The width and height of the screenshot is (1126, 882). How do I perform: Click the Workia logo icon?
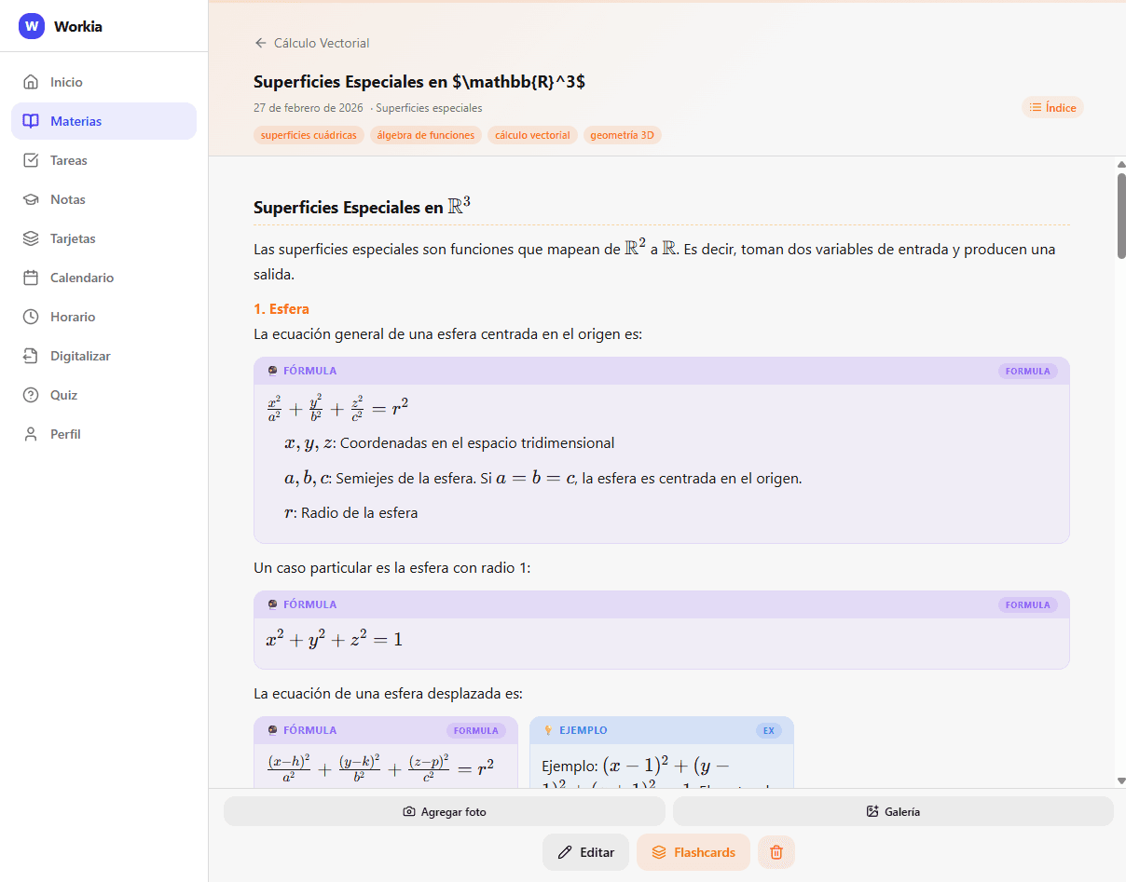click(31, 26)
